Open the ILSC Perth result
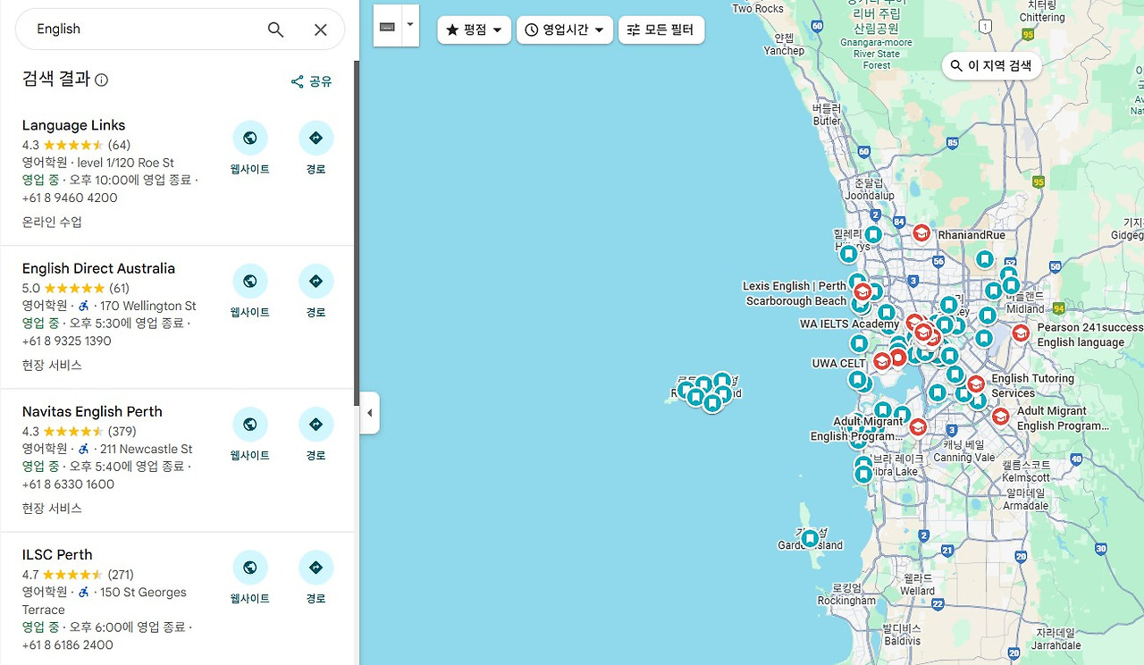This screenshot has height=665, width=1144. (x=57, y=554)
